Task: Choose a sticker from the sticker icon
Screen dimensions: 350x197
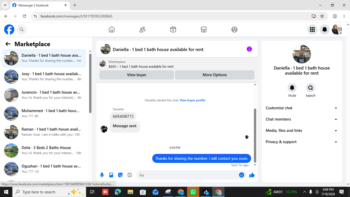Action: click(120, 175)
